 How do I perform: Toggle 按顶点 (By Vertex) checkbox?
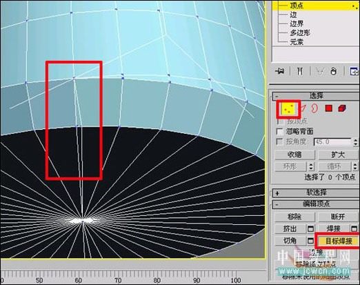(x=280, y=121)
